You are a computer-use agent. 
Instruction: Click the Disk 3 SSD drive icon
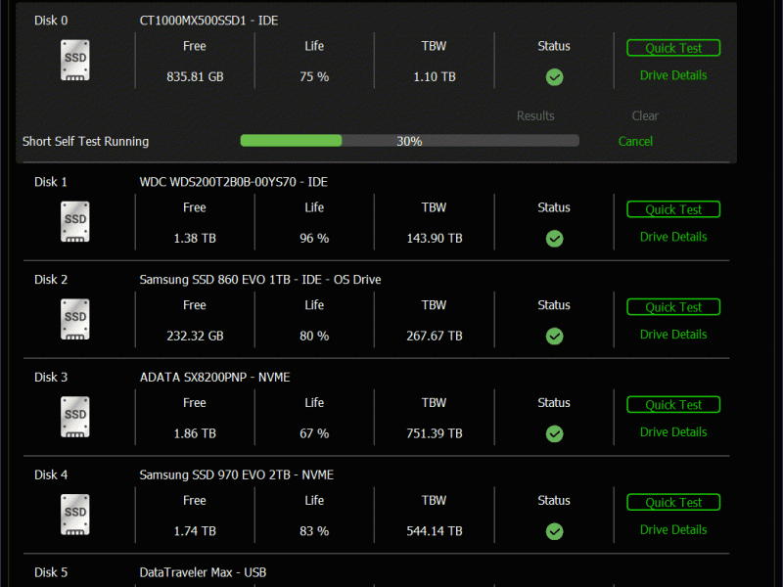pos(75,417)
